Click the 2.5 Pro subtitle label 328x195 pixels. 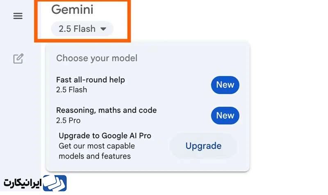tap(68, 121)
